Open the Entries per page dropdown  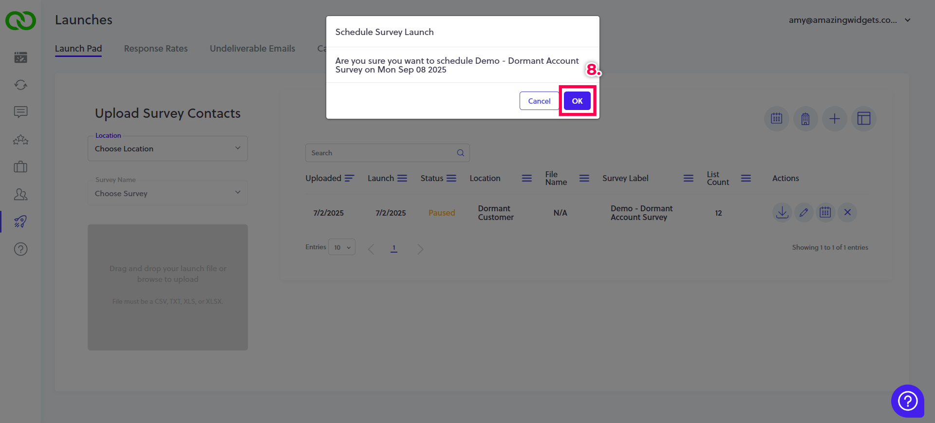342,247
